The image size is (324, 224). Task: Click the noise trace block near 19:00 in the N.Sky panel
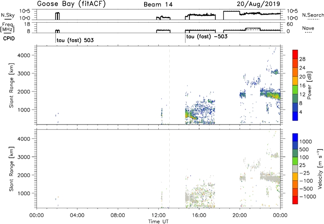tap(231, 15)
